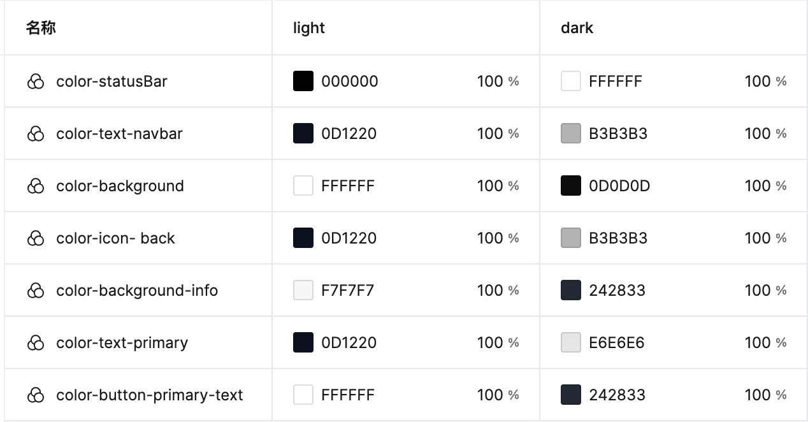Select the color-background variable icon
Screen dimensions: 808x422
pyautogui.click(x=36, y=186)
